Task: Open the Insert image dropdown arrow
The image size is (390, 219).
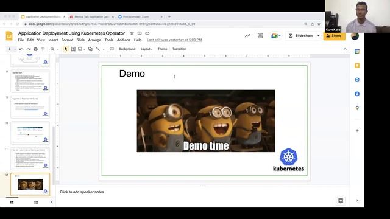Action: click(x=84, y=49)
